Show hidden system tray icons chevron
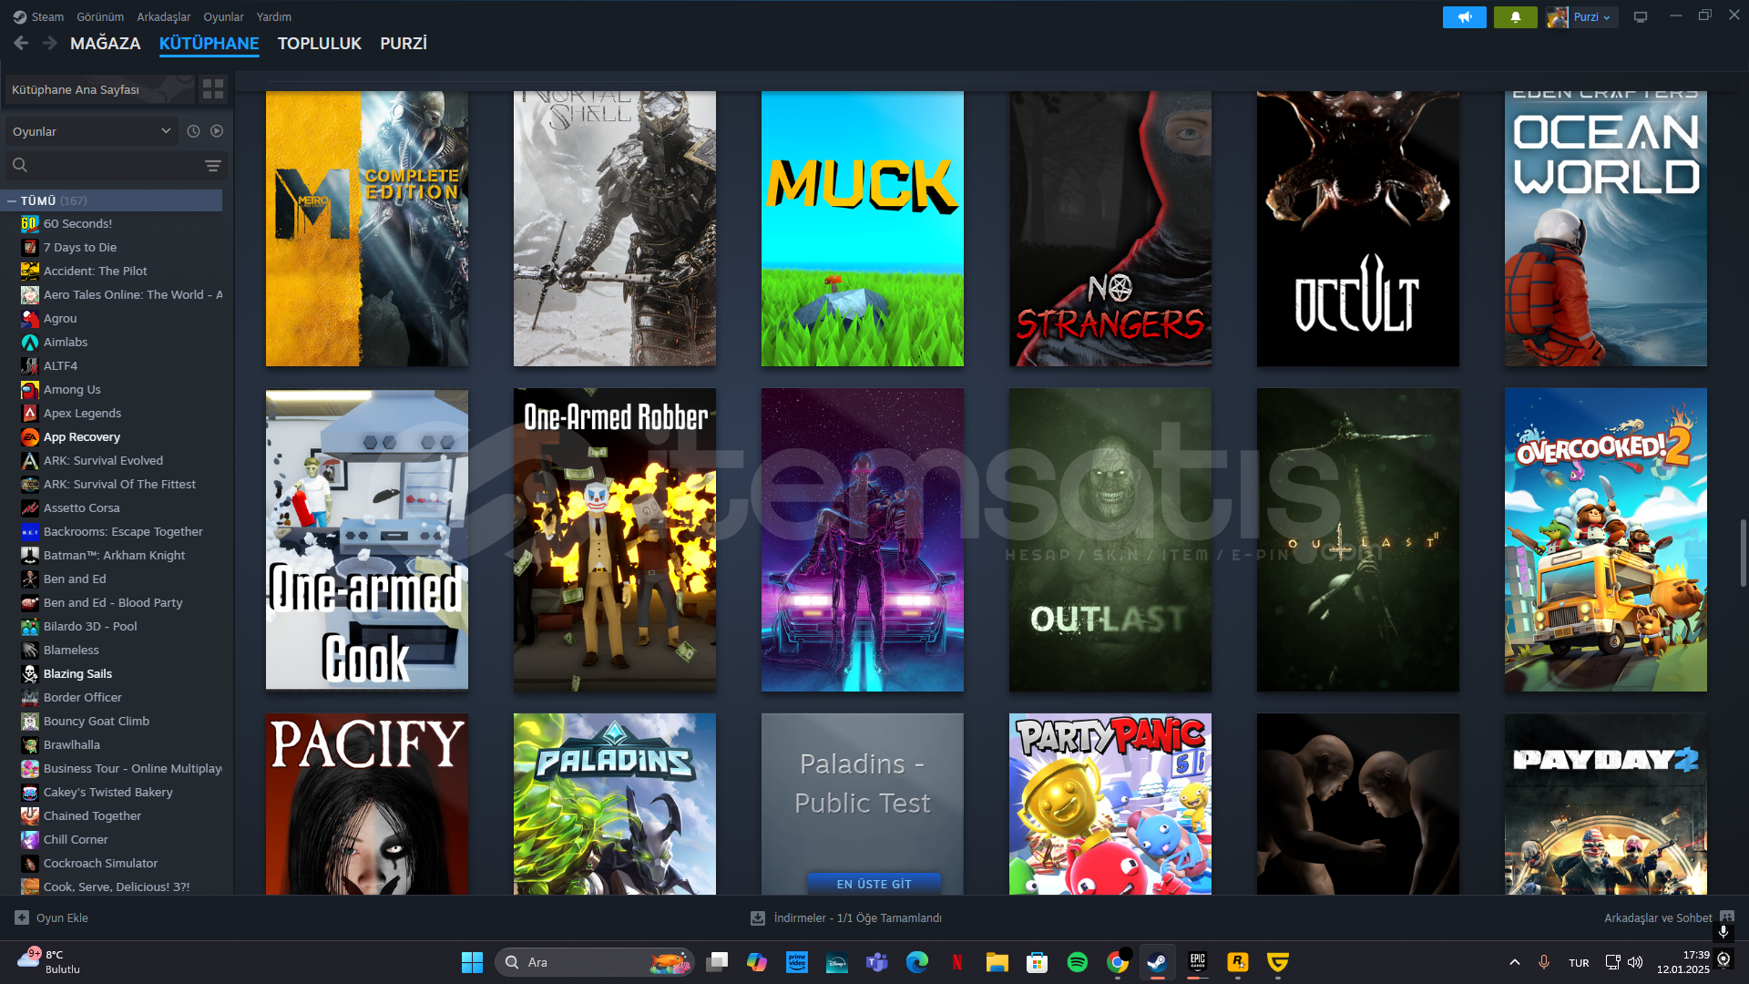This screenshot has width=1749, height=984. tap(1514, 962)
